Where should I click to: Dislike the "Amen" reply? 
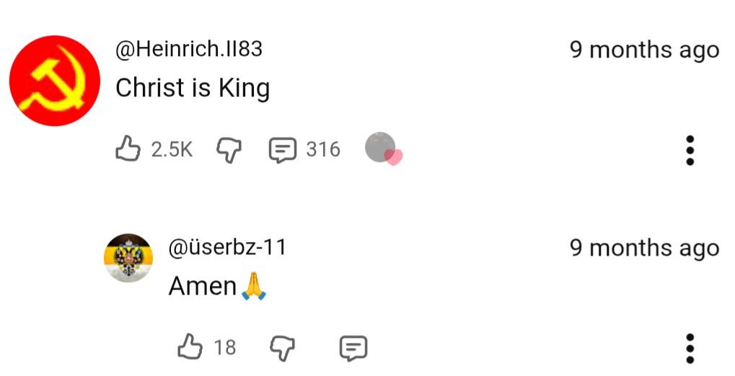point(282,348)
